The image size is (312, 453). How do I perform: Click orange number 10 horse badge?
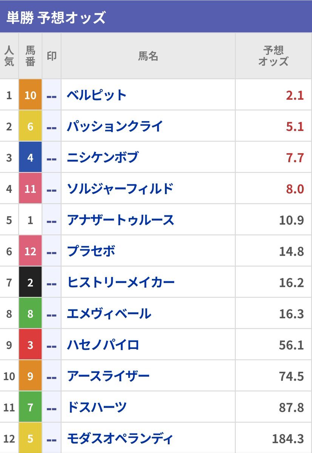(x=30, y=95)
